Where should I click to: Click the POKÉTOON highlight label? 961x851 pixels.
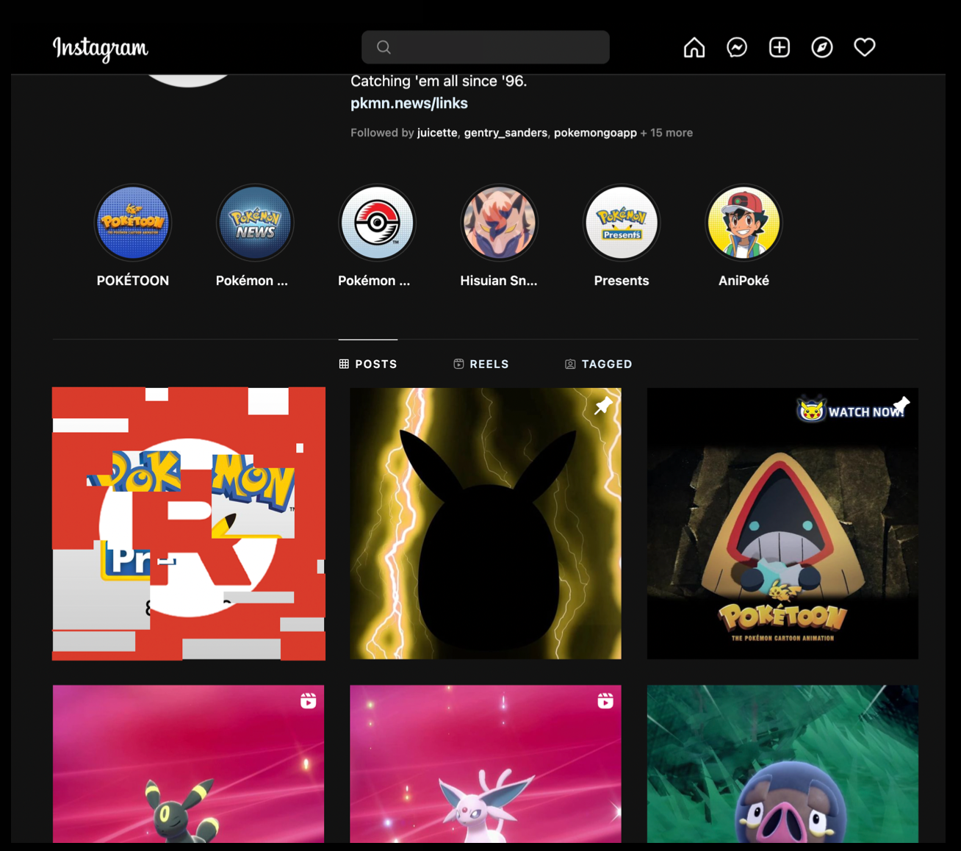click(133, 281)
